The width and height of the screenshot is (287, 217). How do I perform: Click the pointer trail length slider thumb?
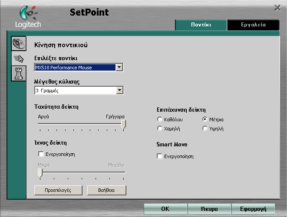click(40, 173)
